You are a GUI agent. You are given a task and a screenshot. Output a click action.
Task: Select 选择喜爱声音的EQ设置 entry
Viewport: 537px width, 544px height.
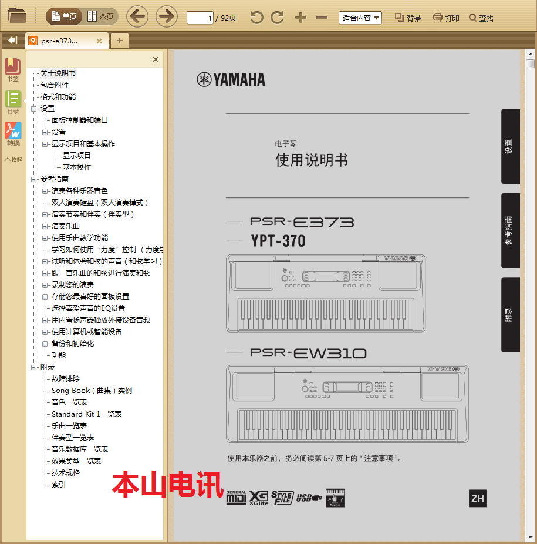(88, 308)
